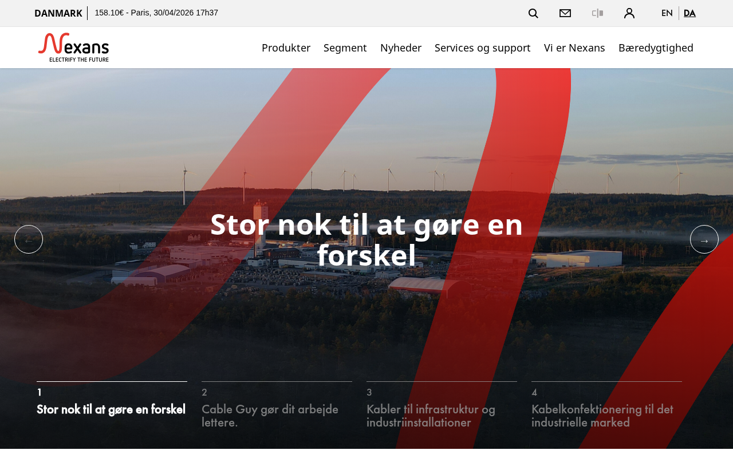Open the Bæredygtighed menu item
This screenshot has height=458, width=733.
coord(656,48)
